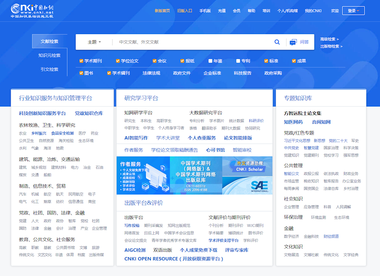380x276 pixels.
Task: Open AIGC检测 link
Action: tap(135, 250)
